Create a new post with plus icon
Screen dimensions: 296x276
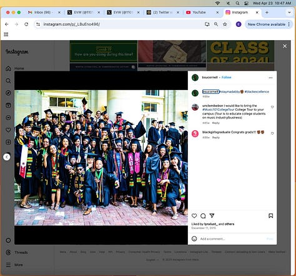click(8, 142)
